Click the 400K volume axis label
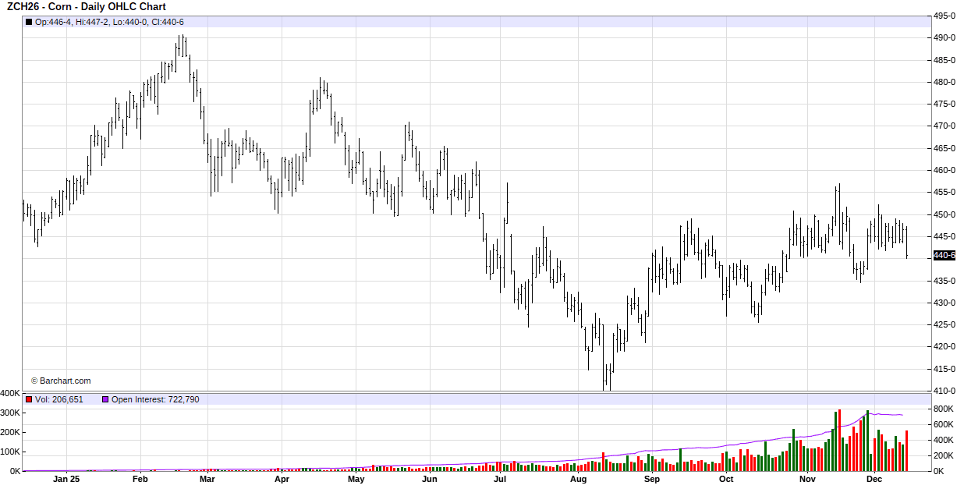The height and width of the screenshot is (503, 964). (x=11, y=394)
